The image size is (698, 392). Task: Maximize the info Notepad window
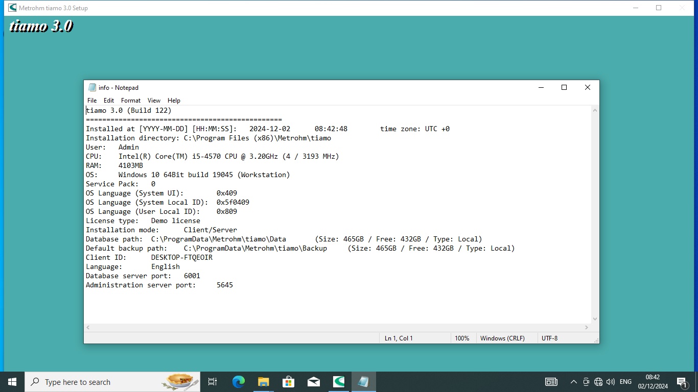pyautogui.click(x=564, y=87)
